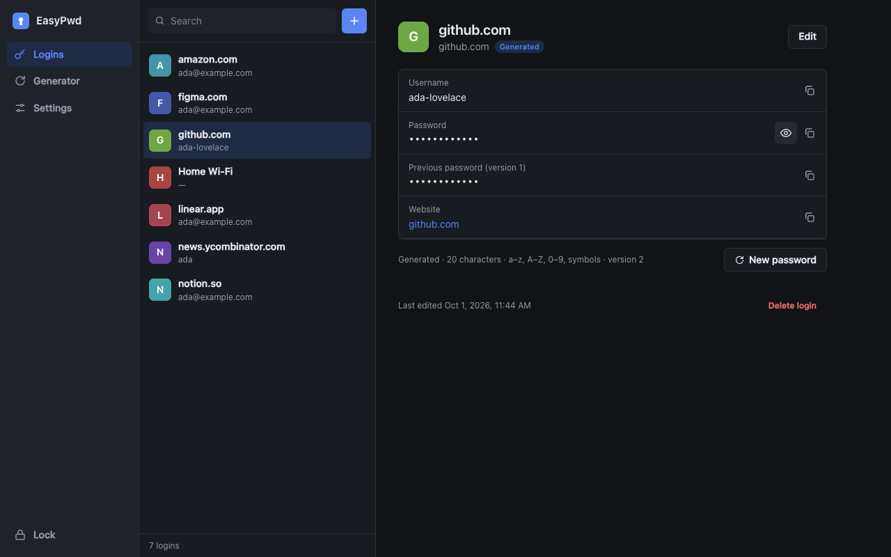Select the amazon.com login entry
Image resolution: width=891 pixels, height=557 pixels.
pyautogui.click(x=257, y=65)
